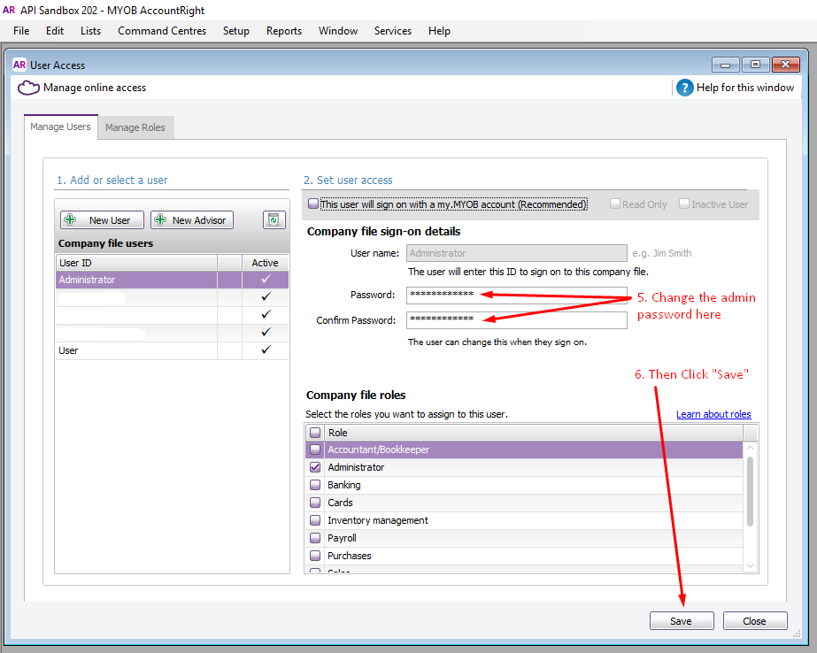Click the Confirm Password field

pyautogui.click(x=516, y=320)
